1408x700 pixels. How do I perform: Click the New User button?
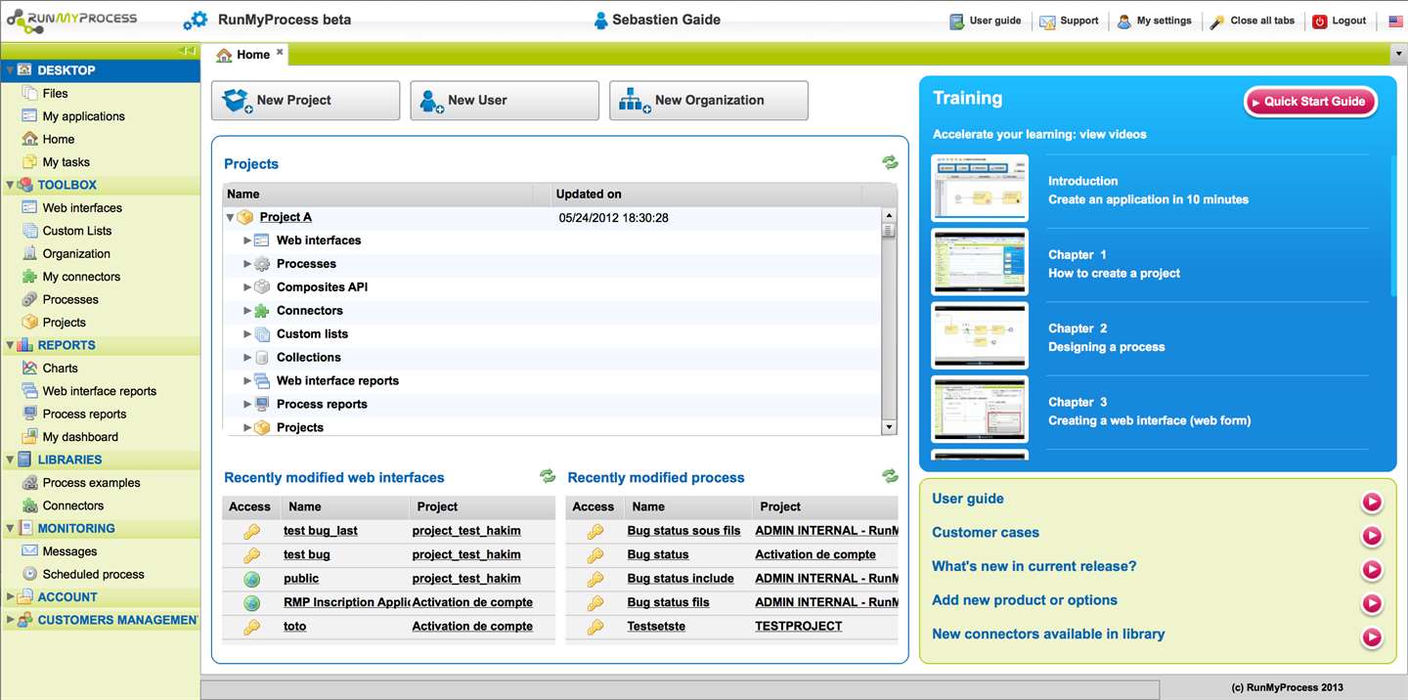pos(505,100)
